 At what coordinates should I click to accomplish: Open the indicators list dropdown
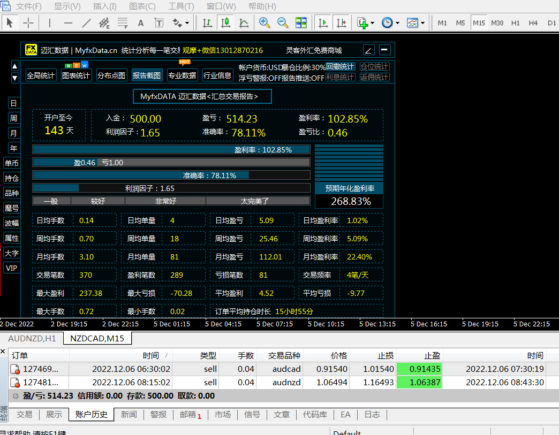pos(366,23)
